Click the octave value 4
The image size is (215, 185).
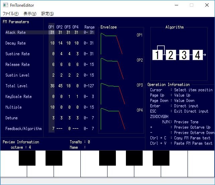point(30,147)
